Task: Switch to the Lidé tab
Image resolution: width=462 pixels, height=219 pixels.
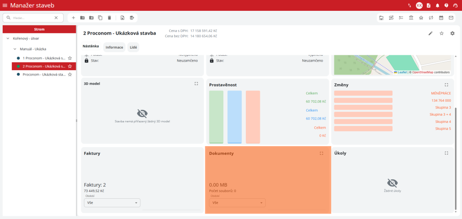Action: pos(134,47)
